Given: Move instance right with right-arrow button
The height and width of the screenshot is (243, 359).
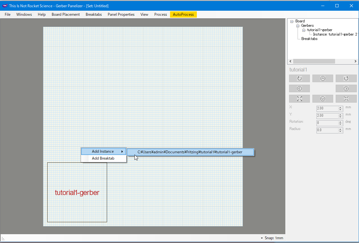Looking at the screenshot, I should point(346,88).
